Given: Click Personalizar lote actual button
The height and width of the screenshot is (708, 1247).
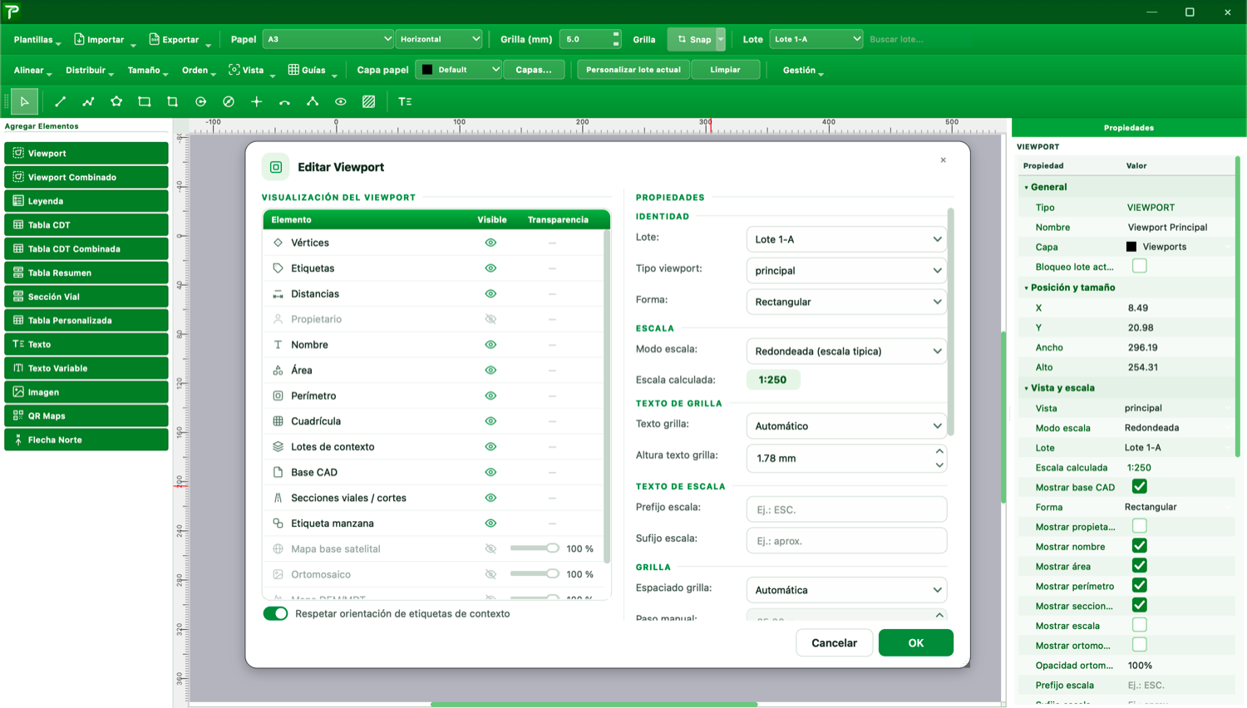Looking at the screenshot, I should click(x=633, y=70).
